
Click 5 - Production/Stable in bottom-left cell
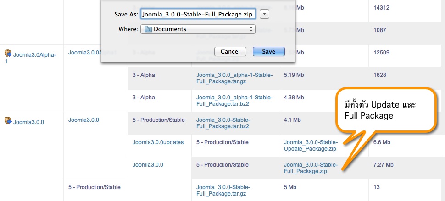coord(94,187)
